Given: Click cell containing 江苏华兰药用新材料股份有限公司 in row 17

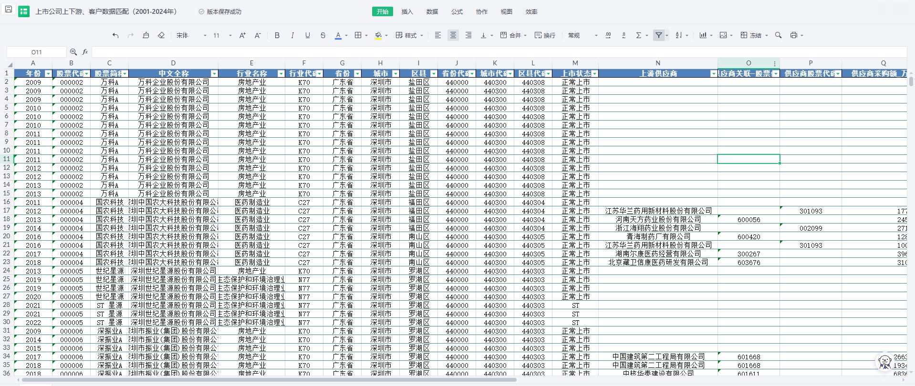Looking at the screenshot, I should click(658, 211).
